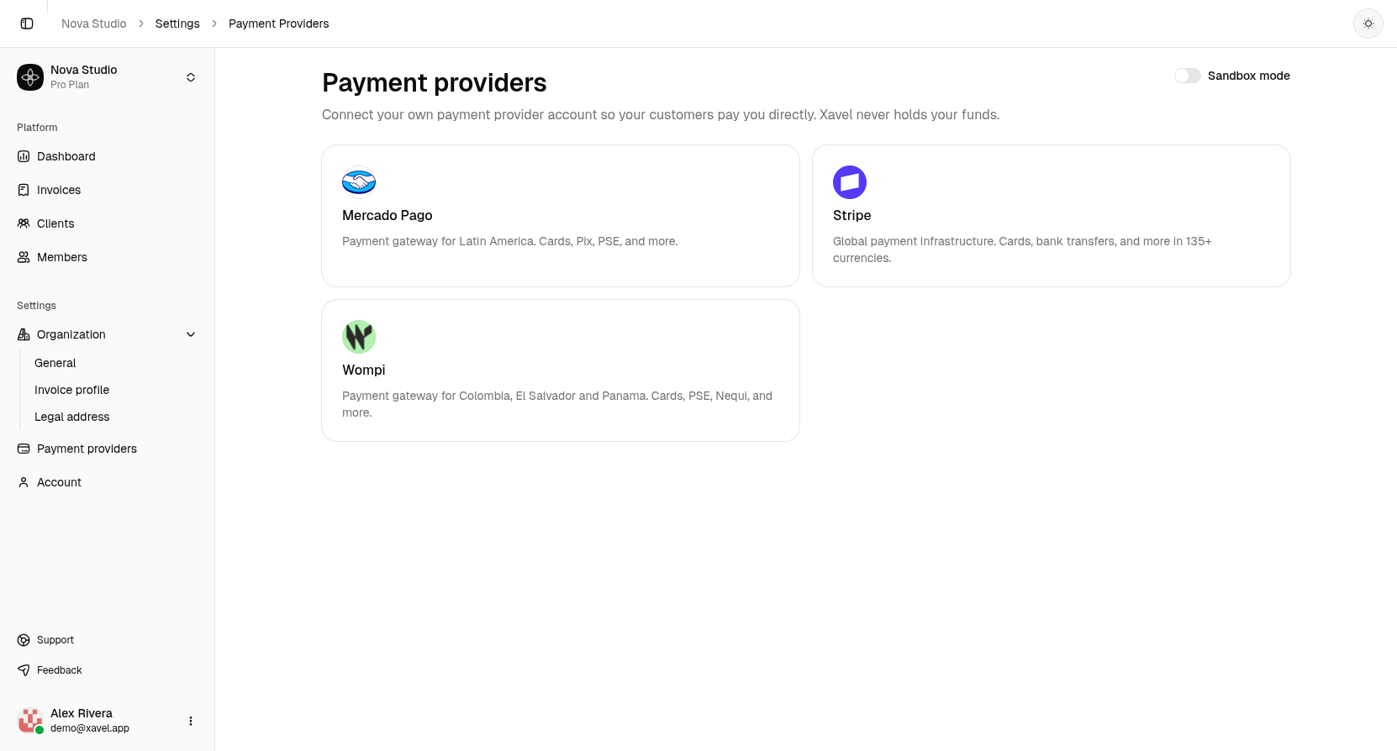
Task: Open the user menu three-dots icon
Action: [191, 721]
